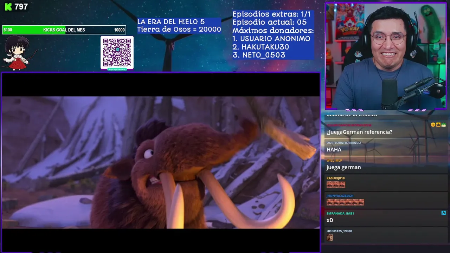Click the 'juega german' chat message
Image resolution: width=450 pixels, height=253 pixels.
[343, 167]
